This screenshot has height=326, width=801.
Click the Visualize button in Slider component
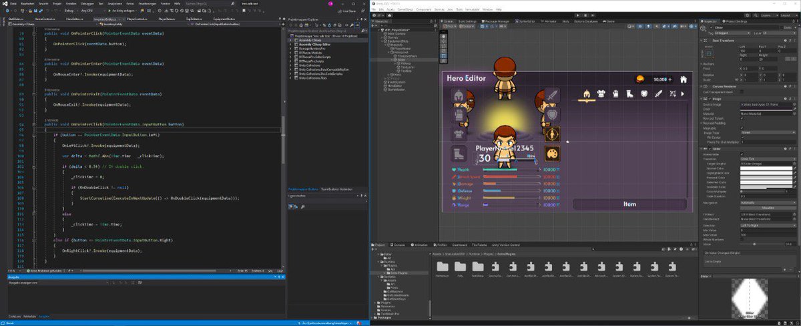click(768, 208)
